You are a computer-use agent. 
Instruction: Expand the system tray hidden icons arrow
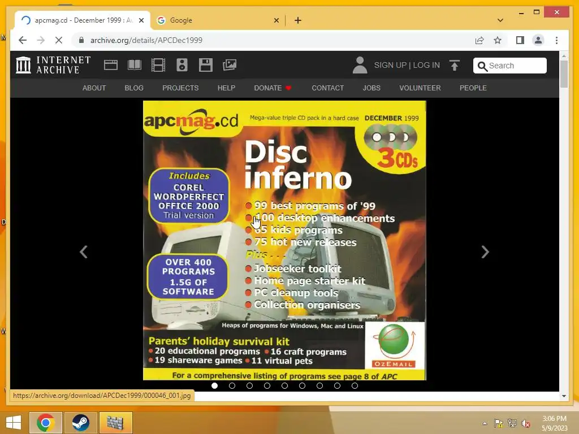[x=485, y=423]
